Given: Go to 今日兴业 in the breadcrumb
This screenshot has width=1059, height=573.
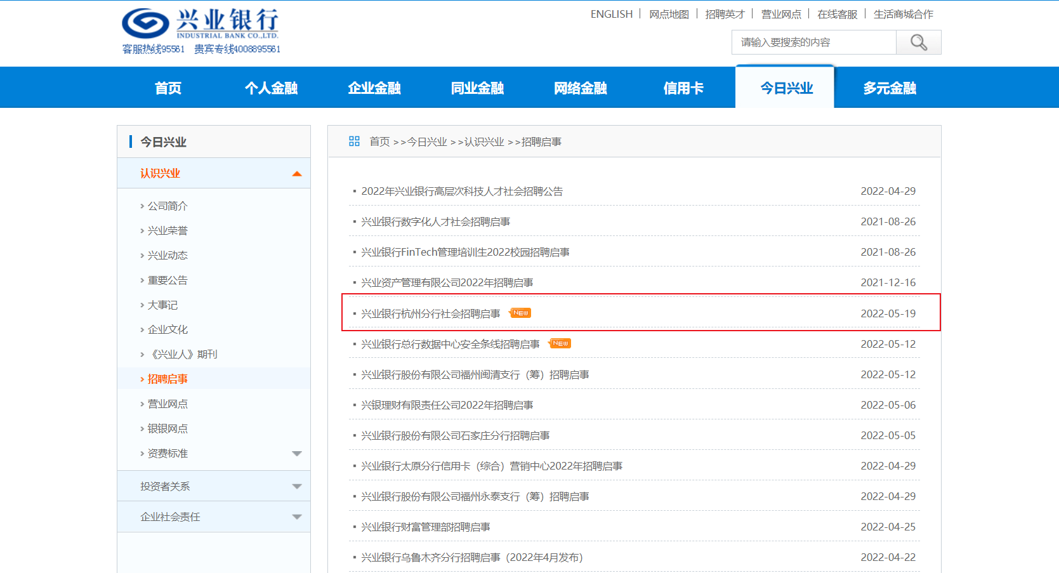Looking at the screenshot, I should [x=427, y=142].
